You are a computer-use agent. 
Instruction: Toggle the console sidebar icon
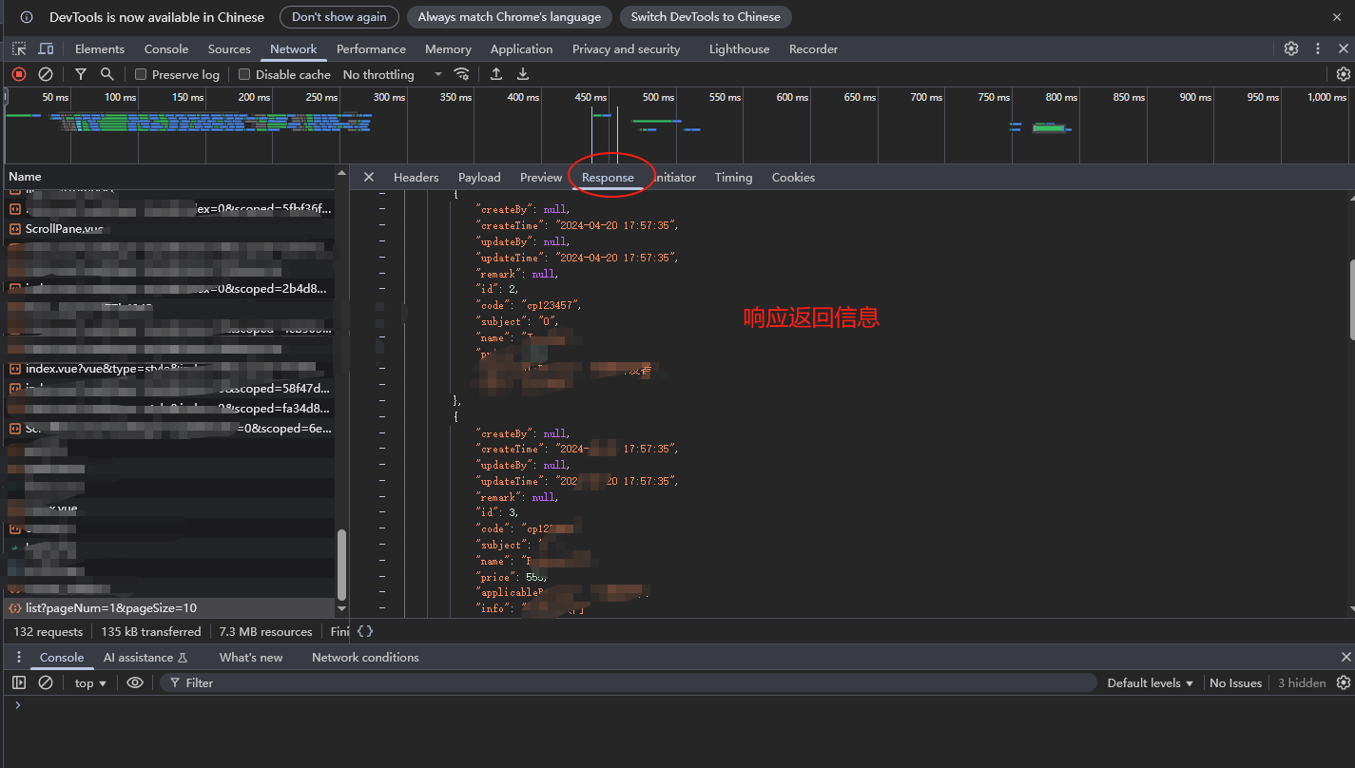19,682
